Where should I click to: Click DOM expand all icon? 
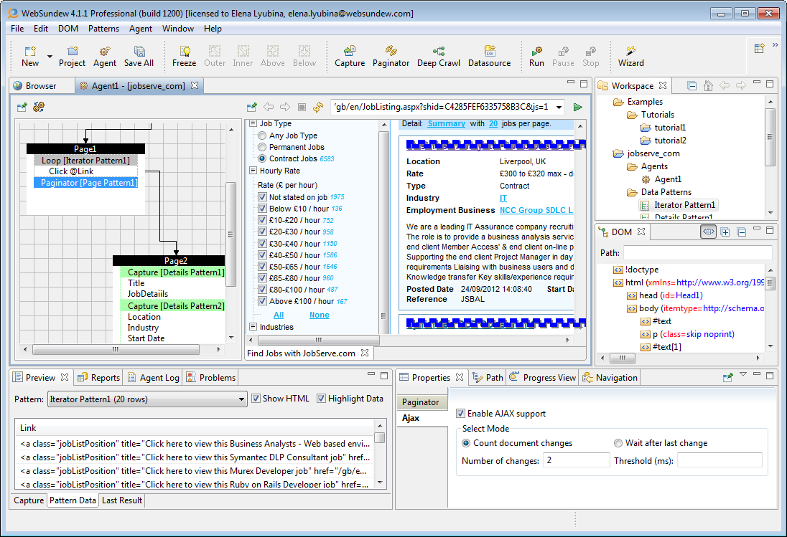(x=725, y=232)
